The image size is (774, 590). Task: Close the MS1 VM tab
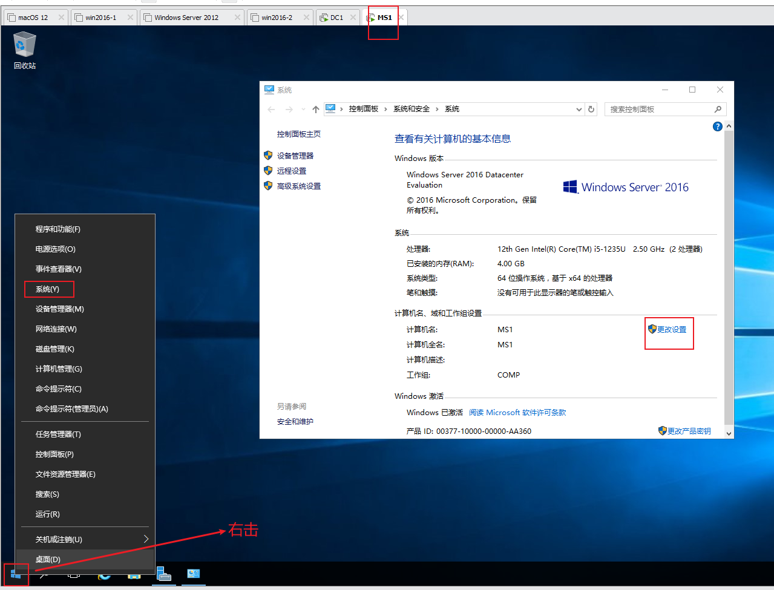coord(401,18)
